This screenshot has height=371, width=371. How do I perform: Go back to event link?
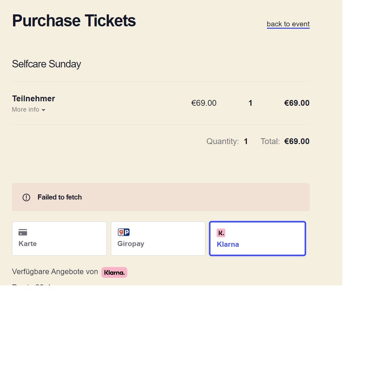[x=288, y=24]
